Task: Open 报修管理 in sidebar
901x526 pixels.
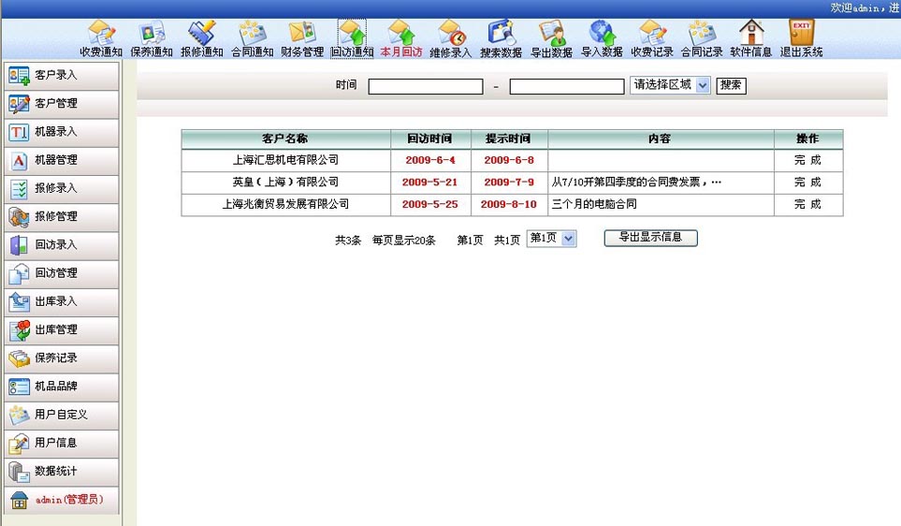Action: [62, 216]
